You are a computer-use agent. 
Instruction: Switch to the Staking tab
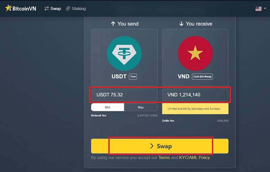point(79,8)
